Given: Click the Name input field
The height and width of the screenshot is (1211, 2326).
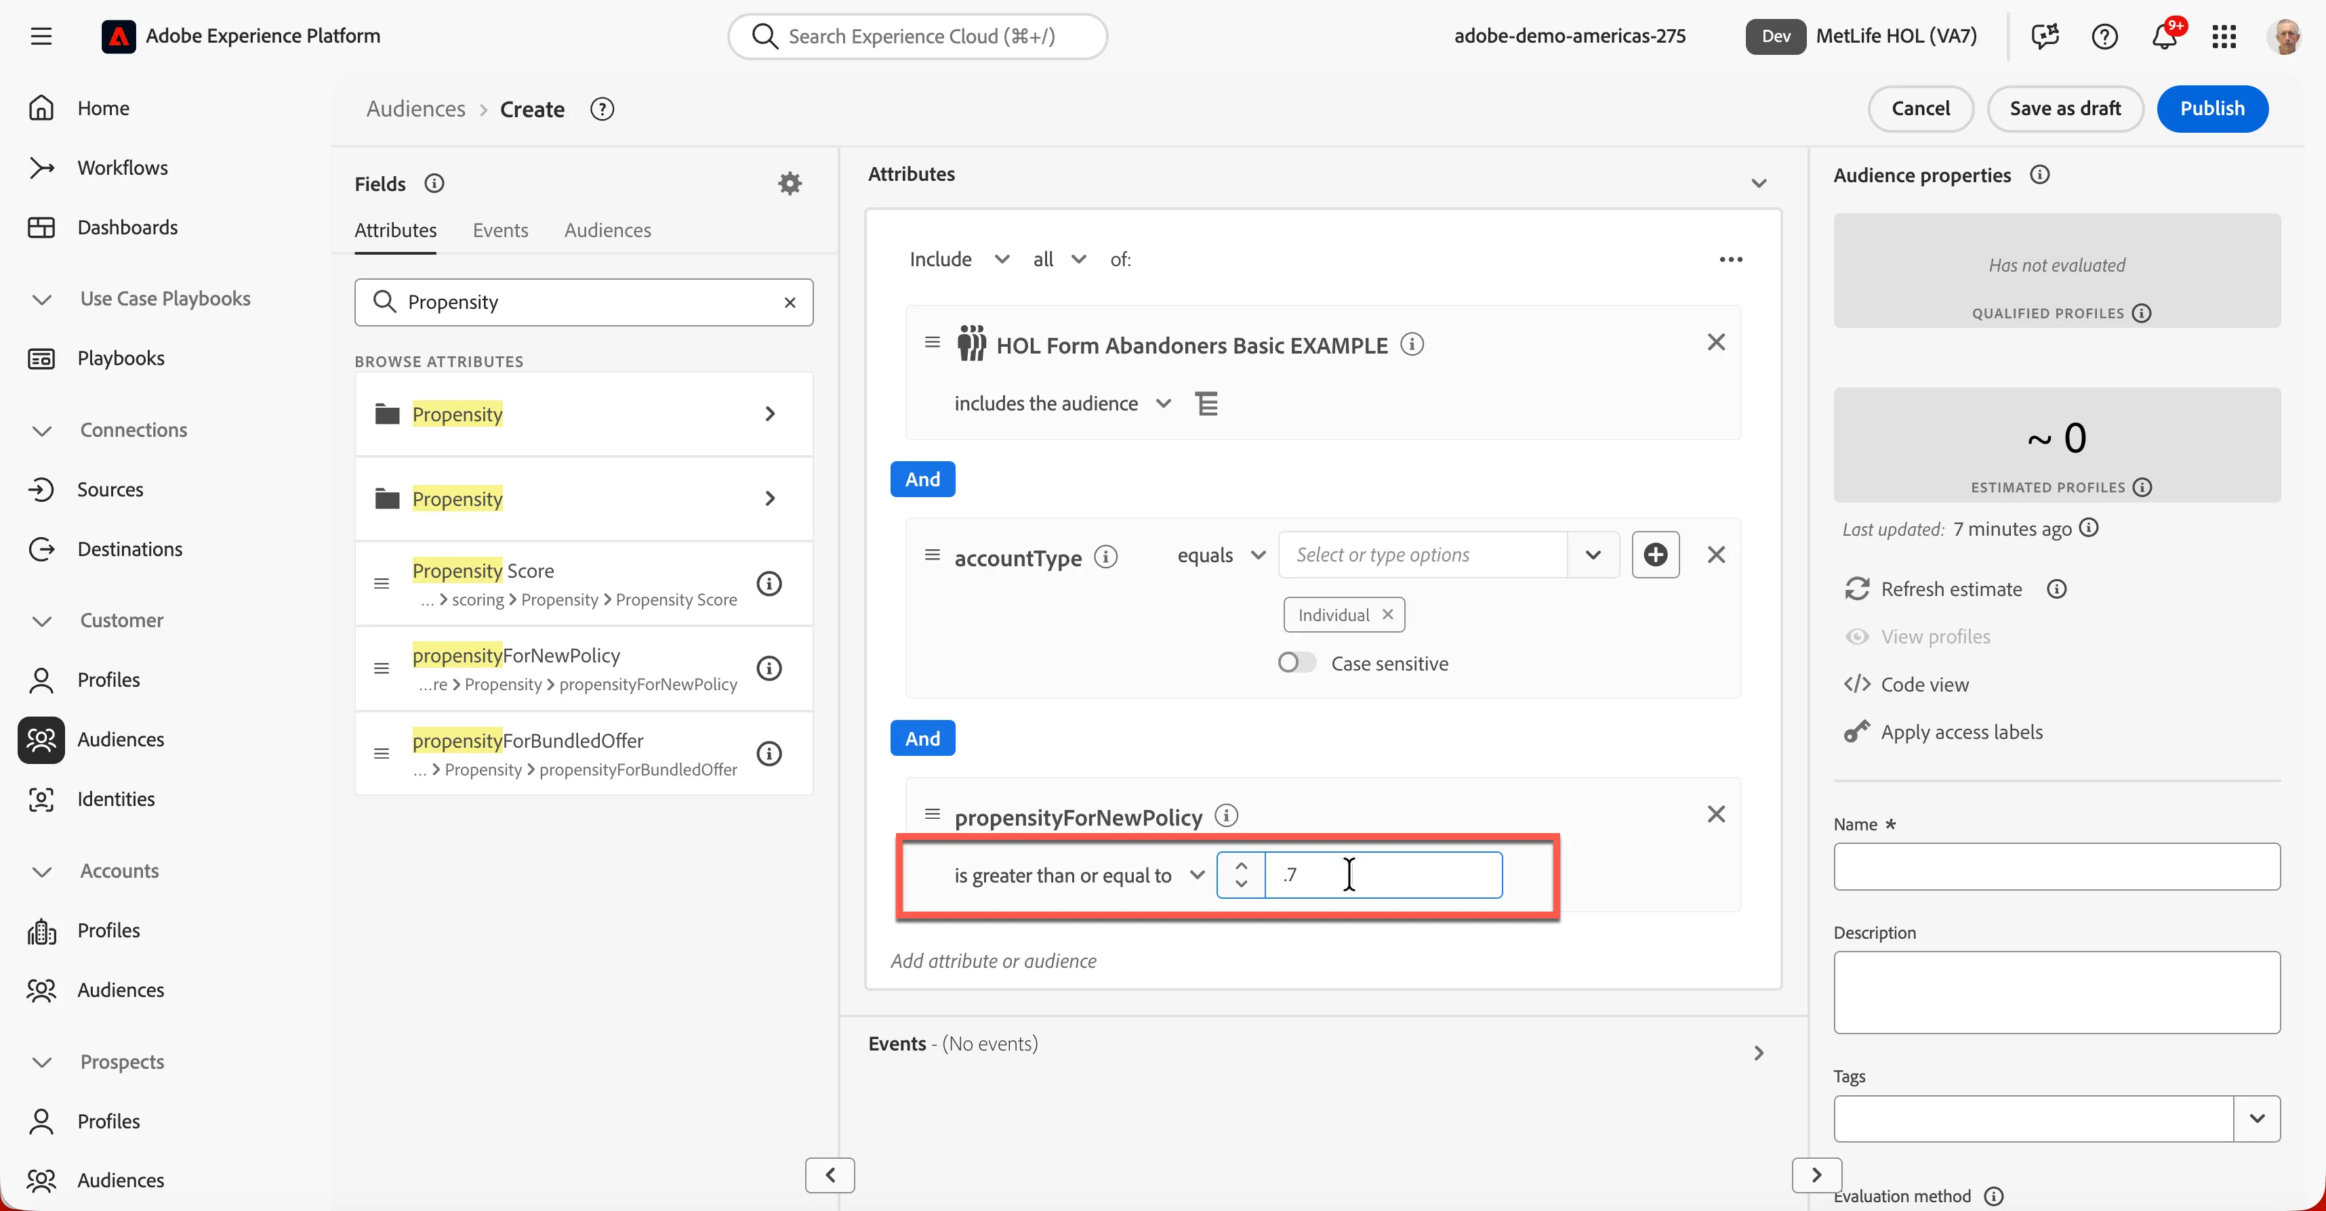Looking at the screenshot, I should coord(2057,866).
